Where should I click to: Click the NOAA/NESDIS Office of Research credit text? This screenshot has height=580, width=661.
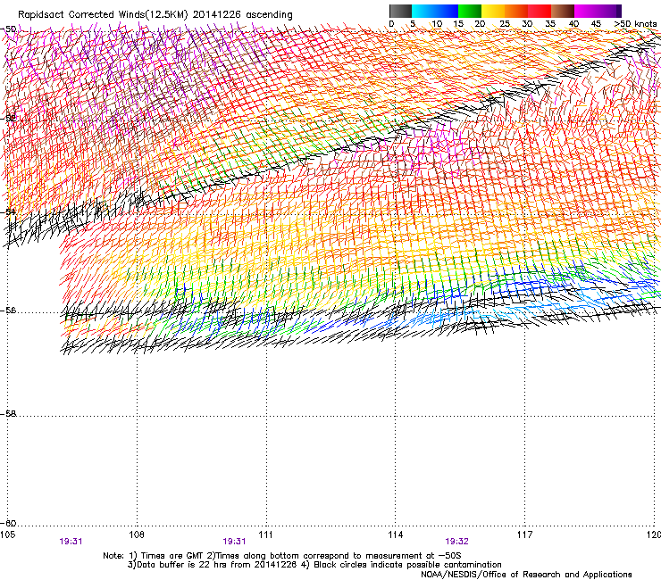pos(526,575)
